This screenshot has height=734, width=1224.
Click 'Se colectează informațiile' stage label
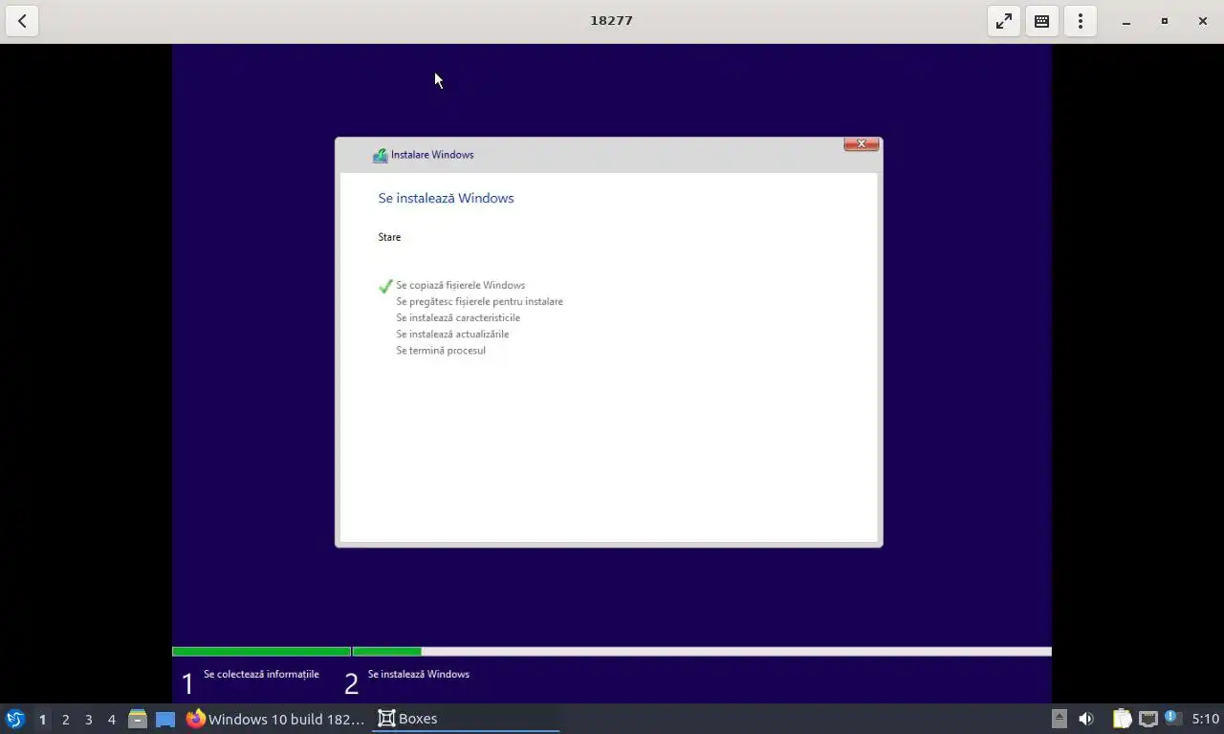tap(261, 674)
